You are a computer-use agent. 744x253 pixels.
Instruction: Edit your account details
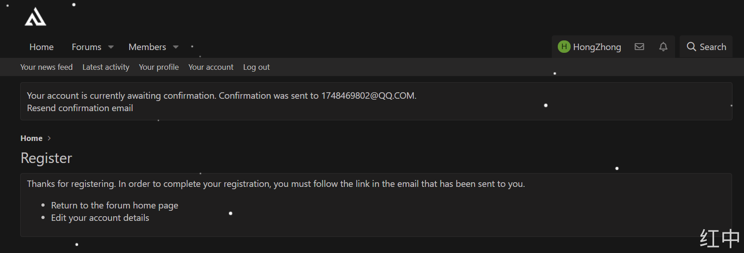100,218
